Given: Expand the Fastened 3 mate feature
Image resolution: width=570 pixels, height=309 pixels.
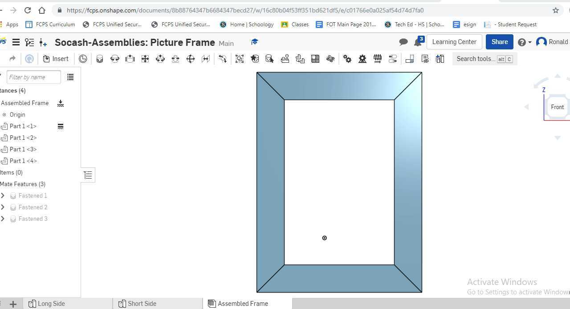Looking at the screenshot, I should coord(3,219).
